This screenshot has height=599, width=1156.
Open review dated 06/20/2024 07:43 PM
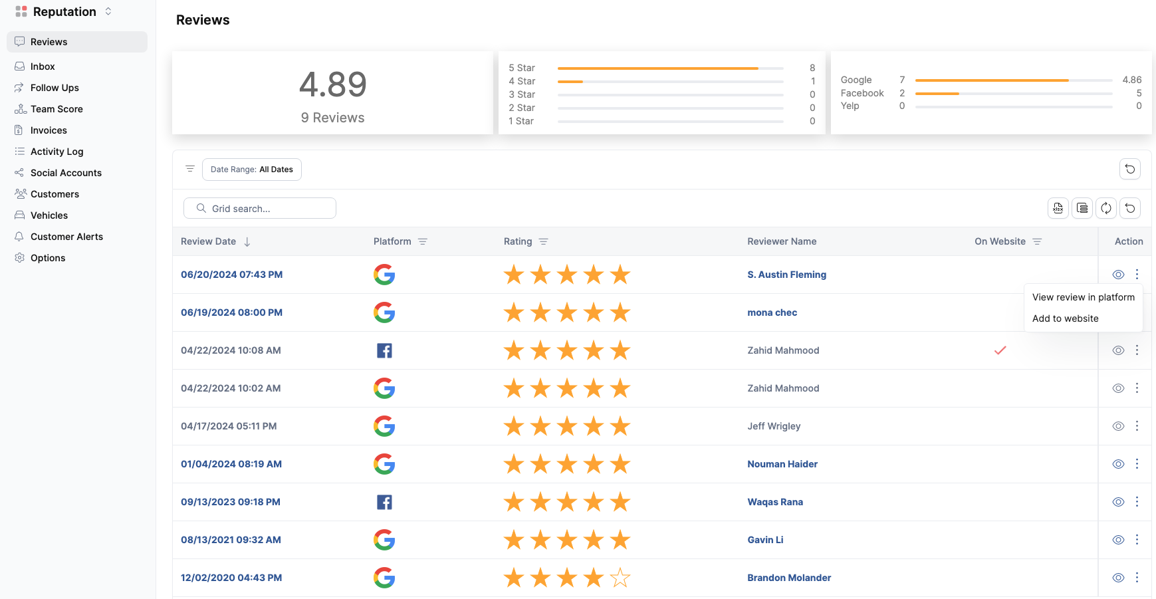tap(231, 275)
